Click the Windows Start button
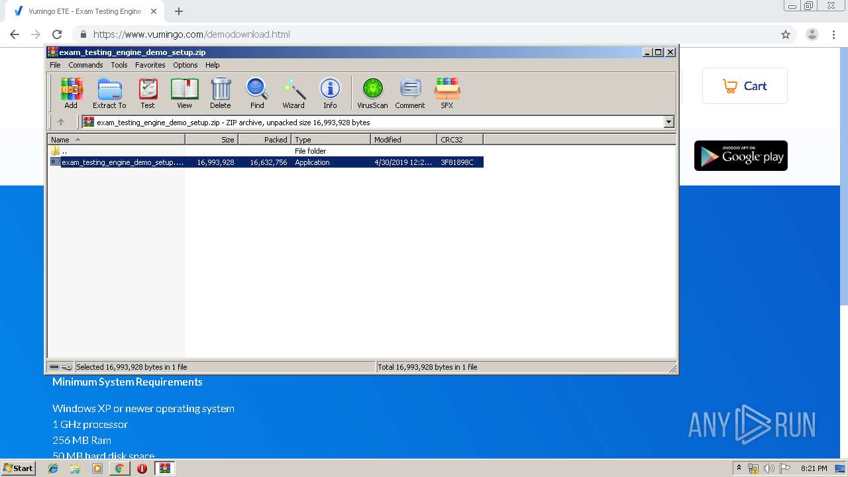The height and width of the screenshot is (477, 848). [x=19, y=468]
